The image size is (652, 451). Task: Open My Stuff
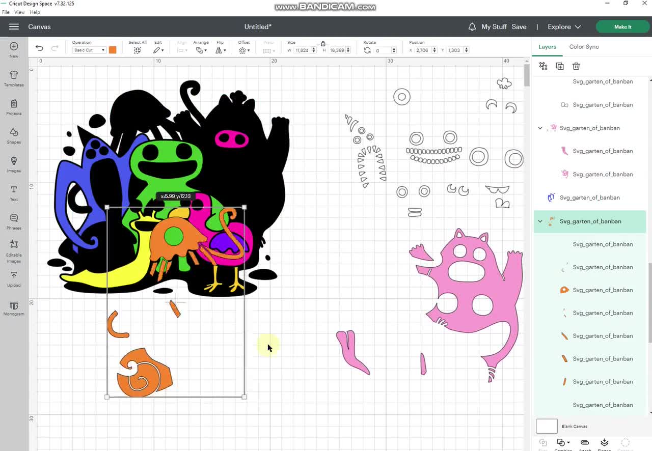coord(494,26)
